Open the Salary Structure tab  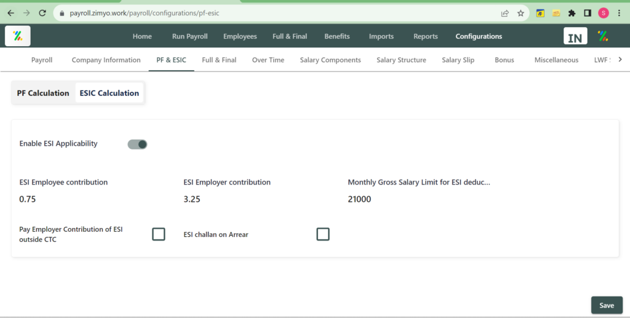(x=401, y=60)
